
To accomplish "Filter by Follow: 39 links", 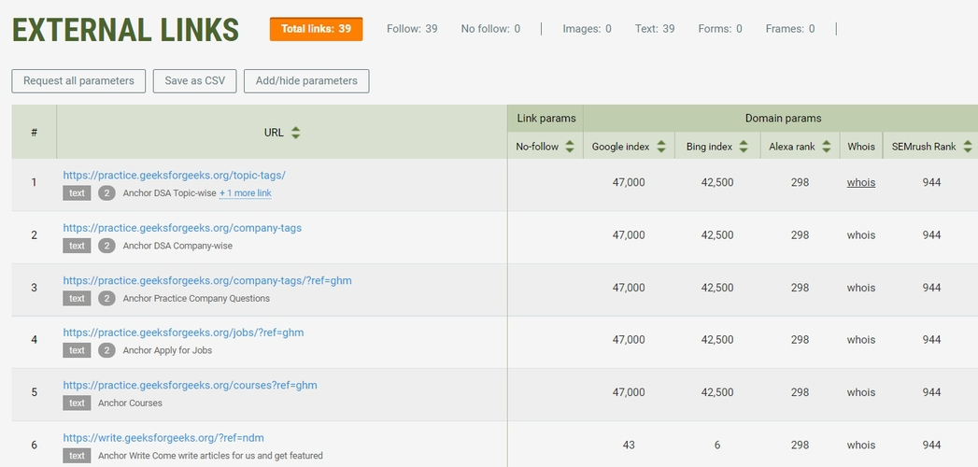I will tap(412, 29).
